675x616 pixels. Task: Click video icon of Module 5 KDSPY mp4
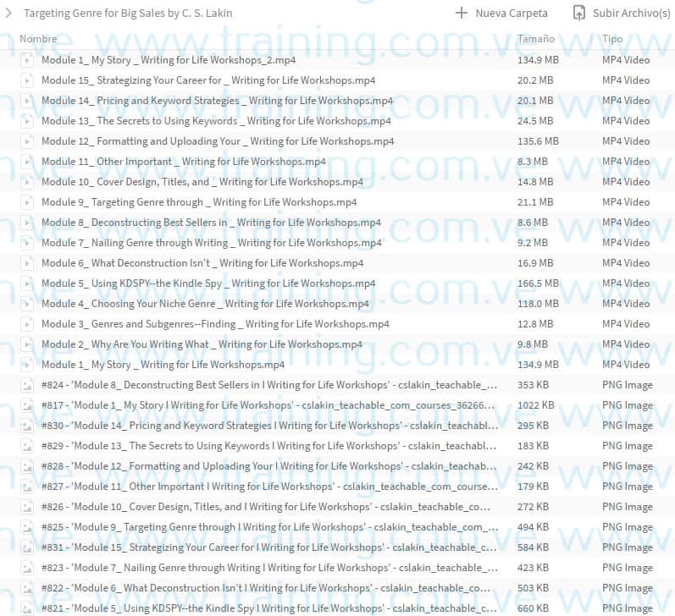pos(27,283)
